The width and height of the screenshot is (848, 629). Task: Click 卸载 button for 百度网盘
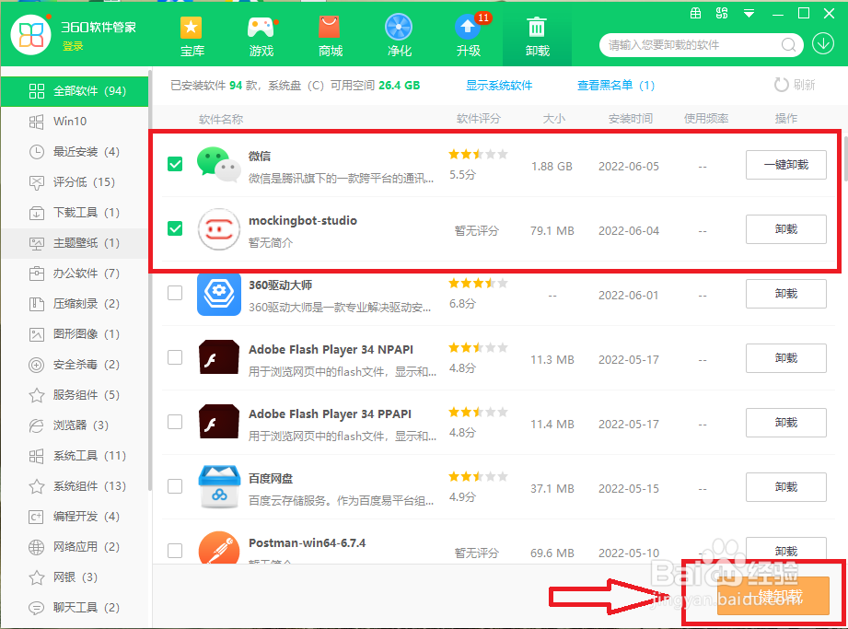(785, 487)
